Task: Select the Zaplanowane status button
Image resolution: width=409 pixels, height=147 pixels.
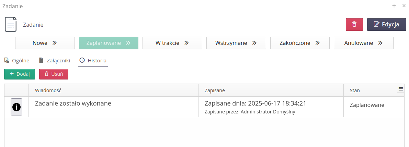Action: click(109, 43)
